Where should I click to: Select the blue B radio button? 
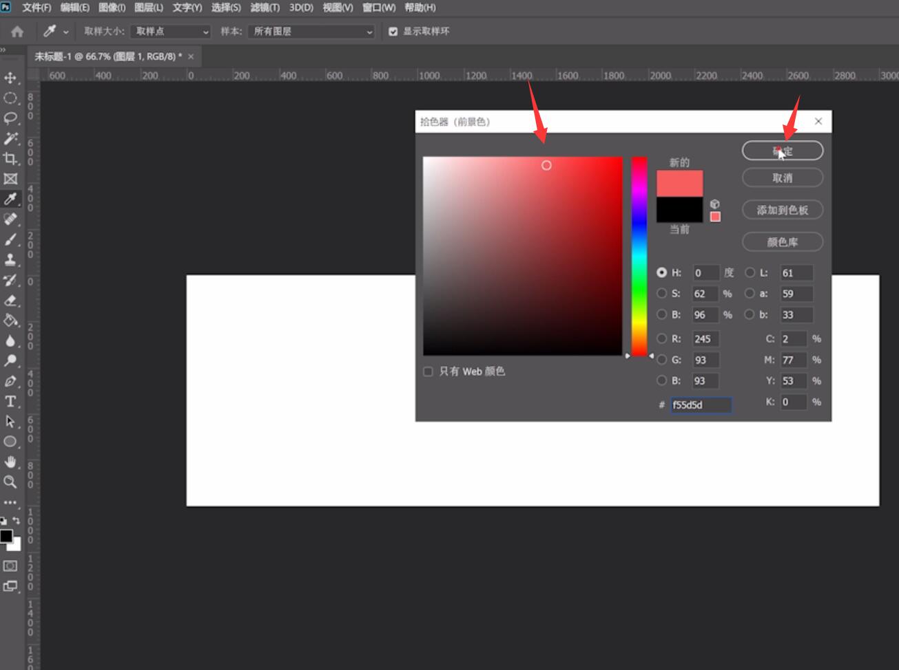tap(661, 380)
